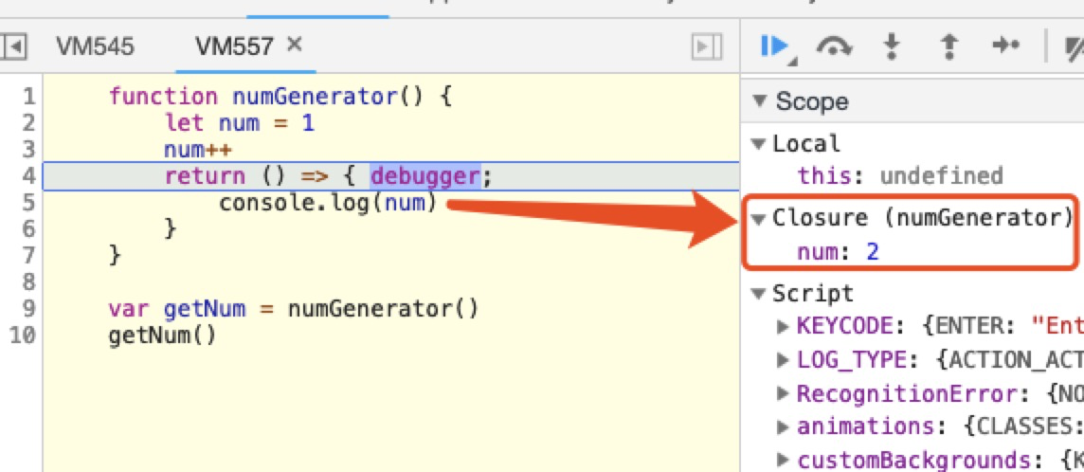Click 'console.log(num)' in the code
This screenshot has width=1084, height=472.
(329, 203)
